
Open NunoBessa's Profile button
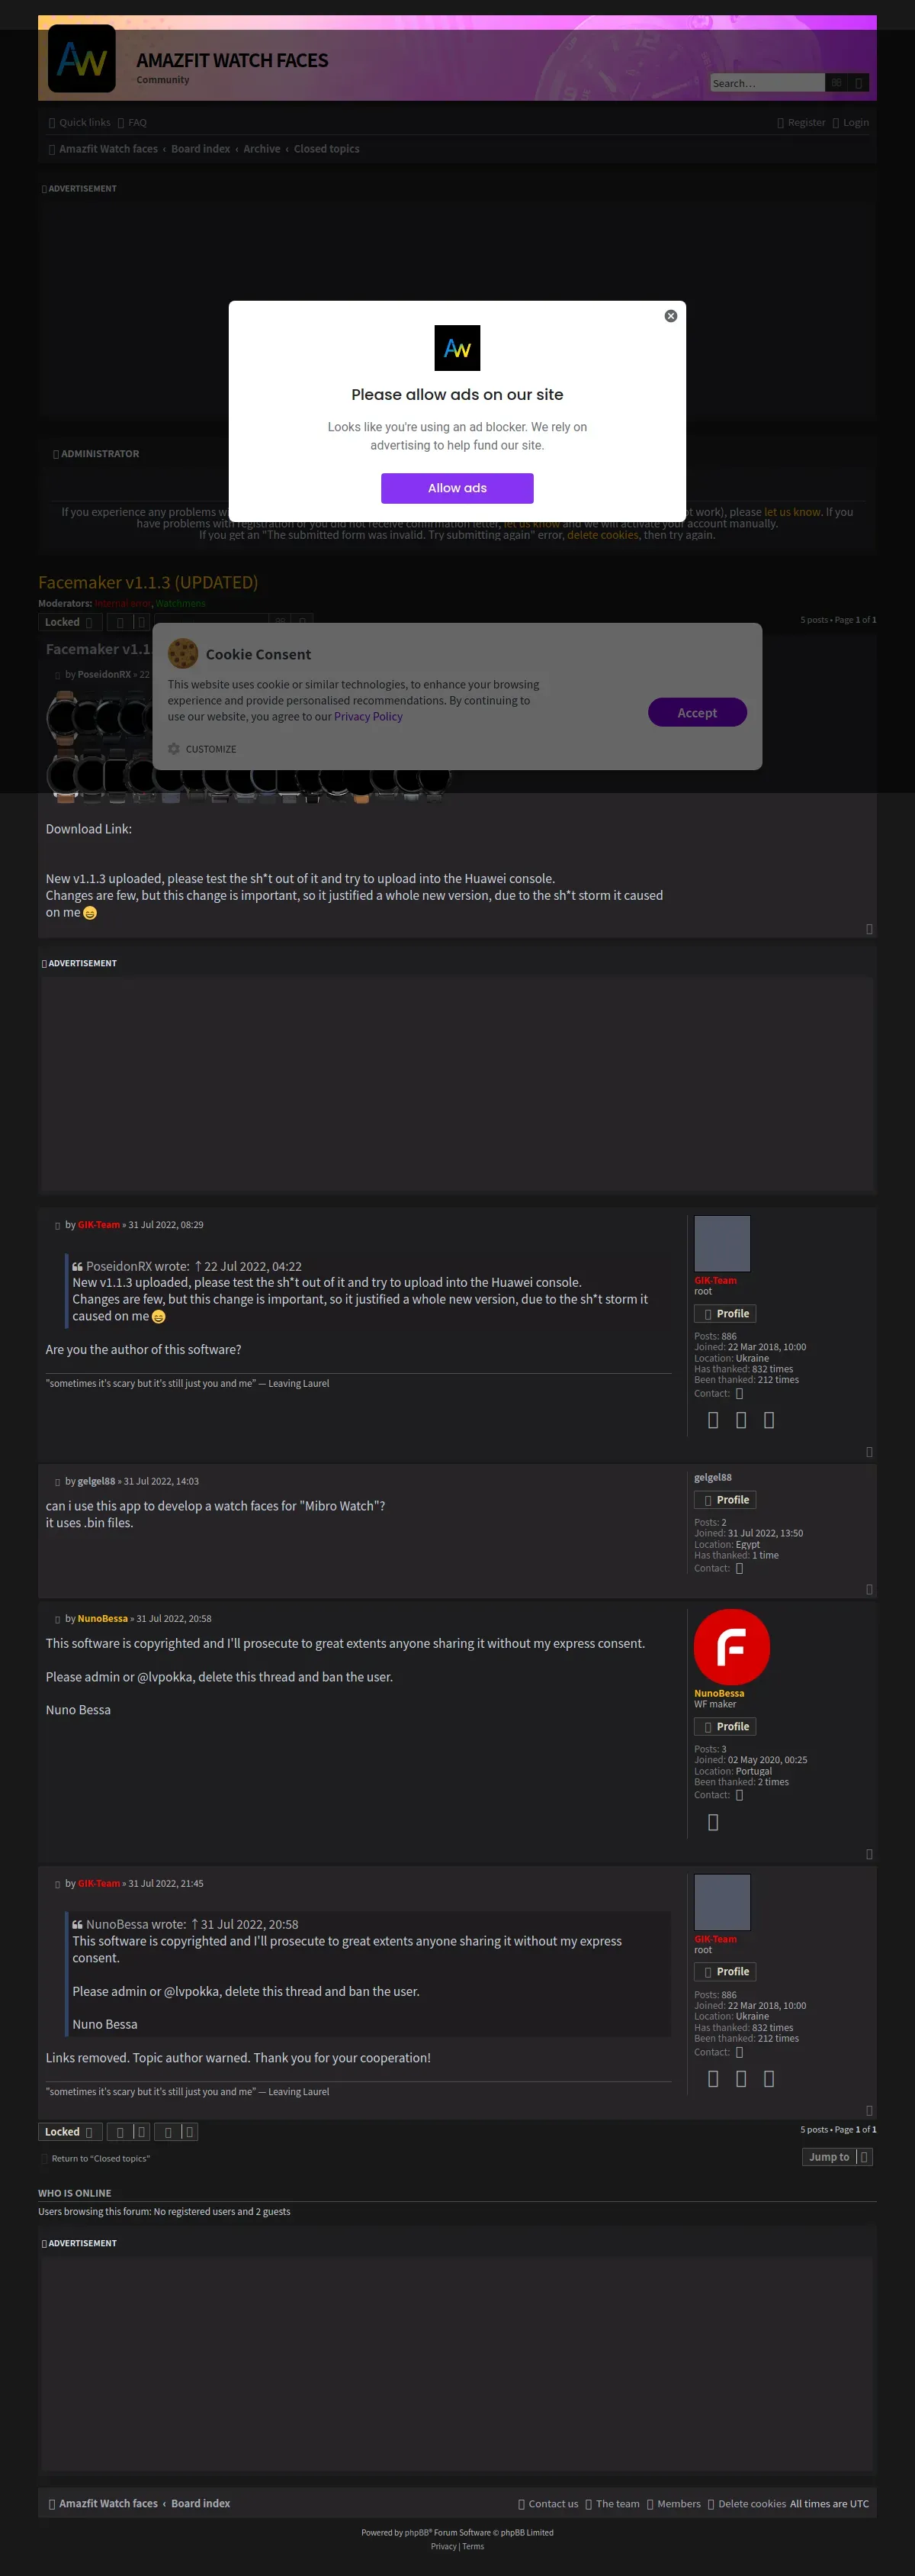[725, 1727]
